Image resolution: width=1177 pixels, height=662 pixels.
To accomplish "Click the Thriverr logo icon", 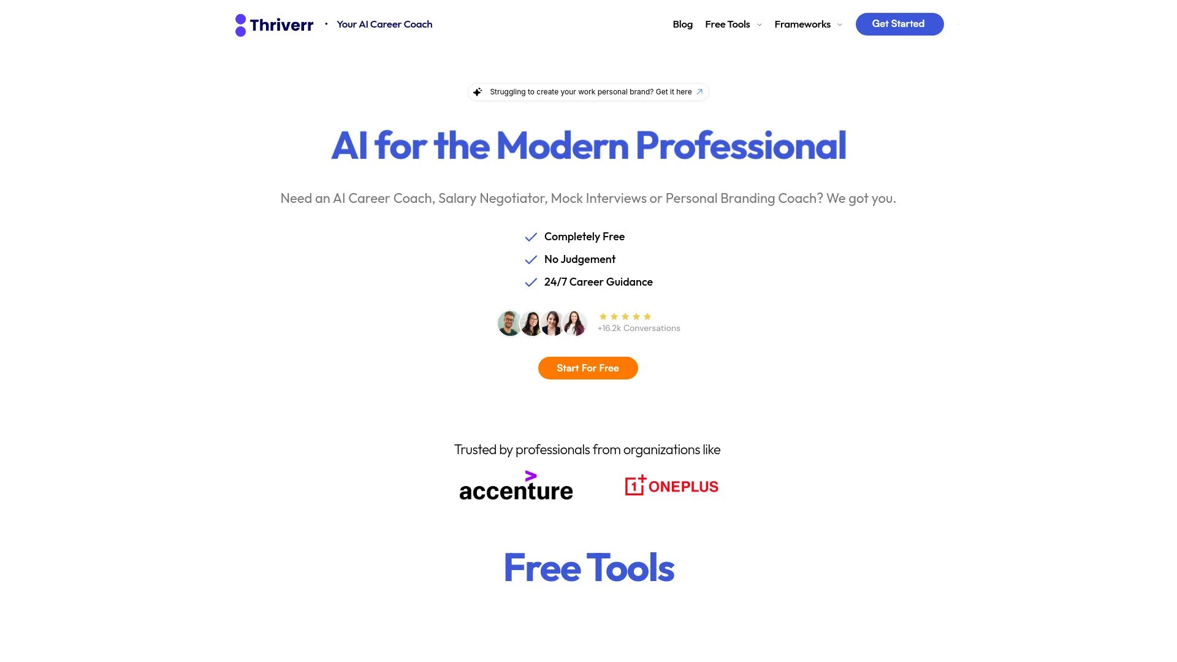I will point(240,25).
